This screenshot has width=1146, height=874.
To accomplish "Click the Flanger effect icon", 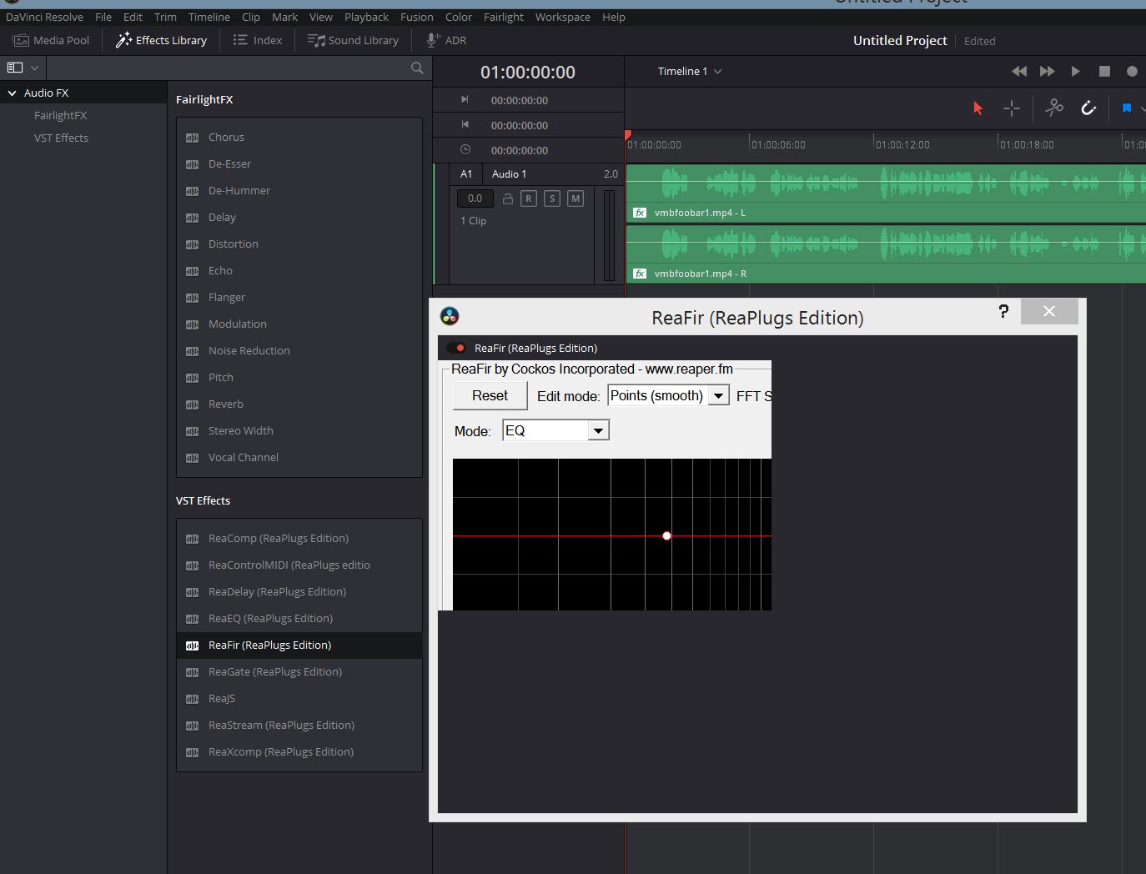I will coord(192,298).
